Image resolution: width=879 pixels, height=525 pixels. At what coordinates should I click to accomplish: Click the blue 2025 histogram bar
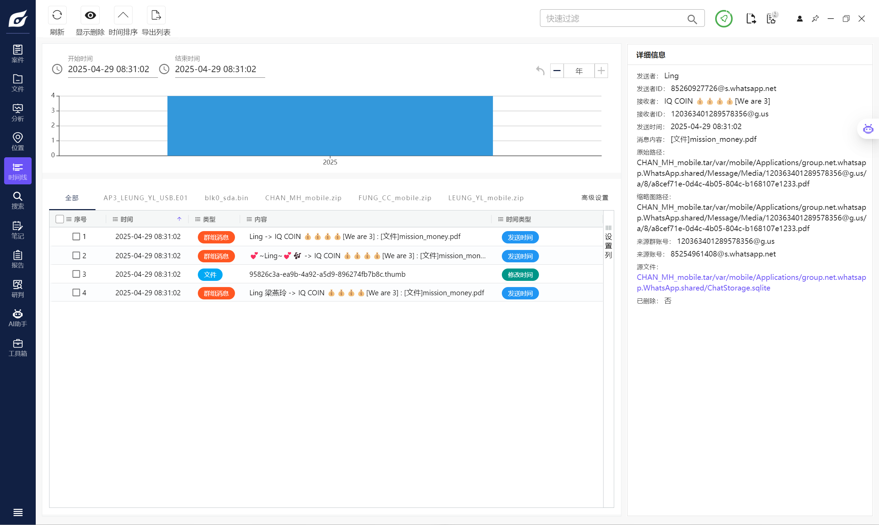330,126
